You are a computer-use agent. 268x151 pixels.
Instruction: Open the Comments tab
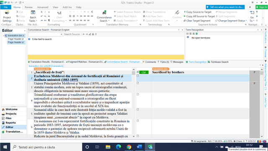point(149,62)
